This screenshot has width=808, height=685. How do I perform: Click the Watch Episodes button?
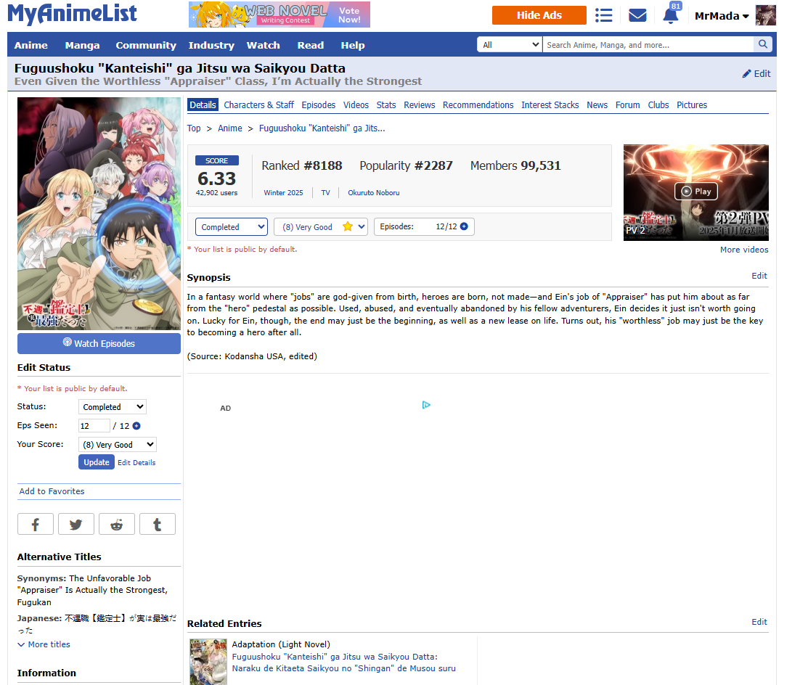click(x=99, y=343)
